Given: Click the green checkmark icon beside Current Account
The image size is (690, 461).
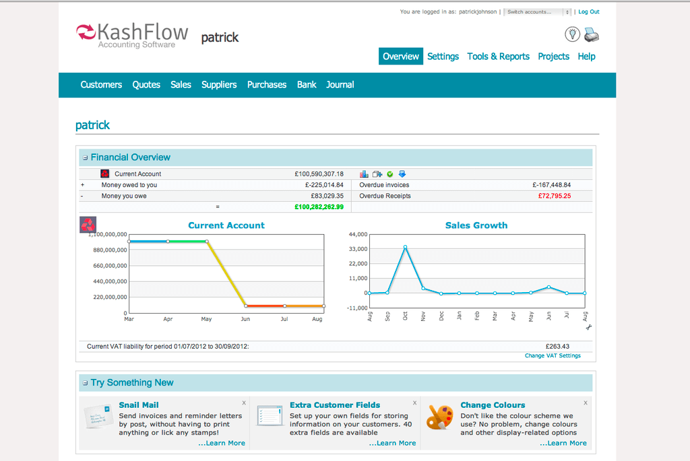Looking at the screenshot, I should [389, 174].
